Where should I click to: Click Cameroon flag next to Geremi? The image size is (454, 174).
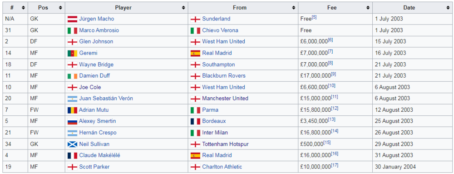click(x=72, y=53)
